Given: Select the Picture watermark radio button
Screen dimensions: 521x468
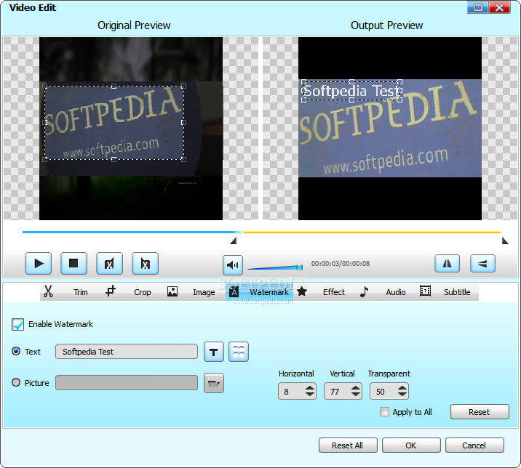Looking at the screenshot, I should pyautogui.click(x=16, y=382).
